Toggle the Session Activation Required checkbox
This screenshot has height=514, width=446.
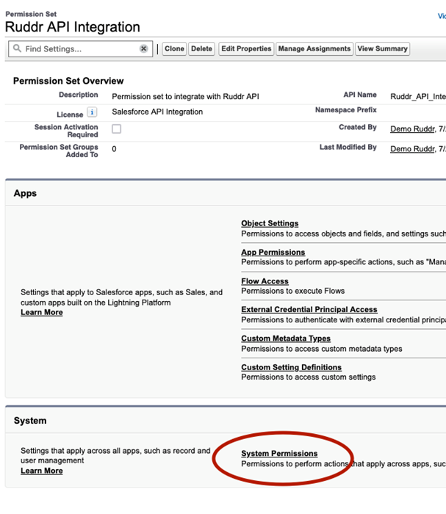(116, 128)
